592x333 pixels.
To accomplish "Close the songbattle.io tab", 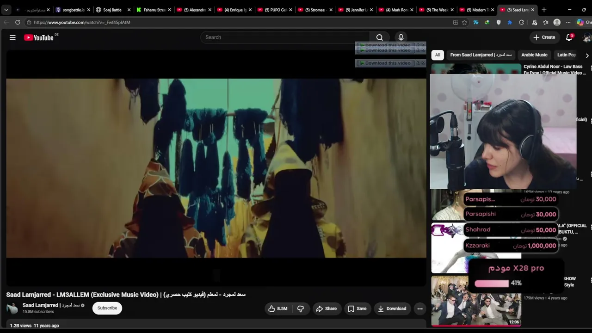I will pos(88,10).
